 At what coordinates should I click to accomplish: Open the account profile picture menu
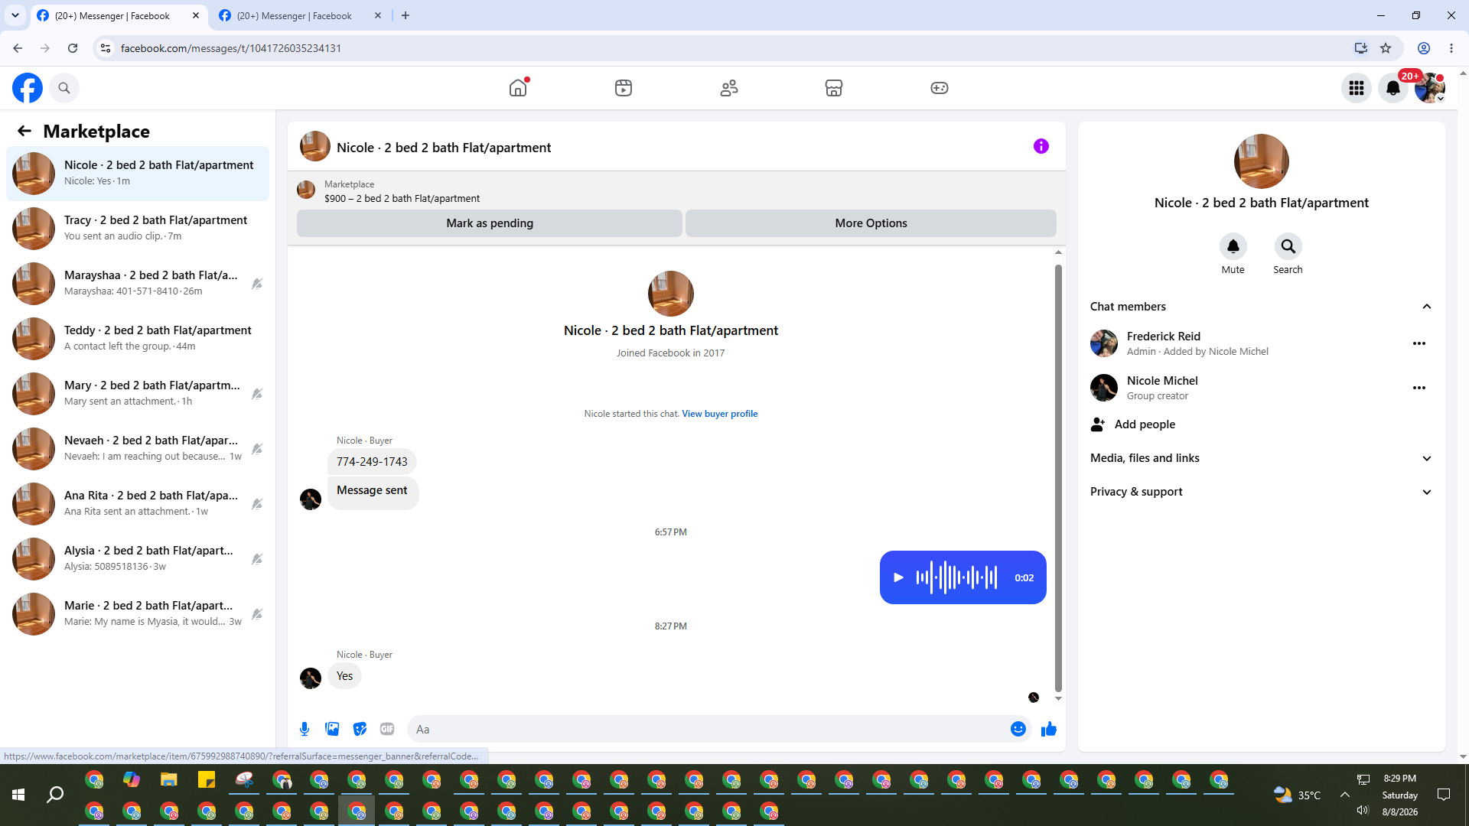pos(1429,88)
